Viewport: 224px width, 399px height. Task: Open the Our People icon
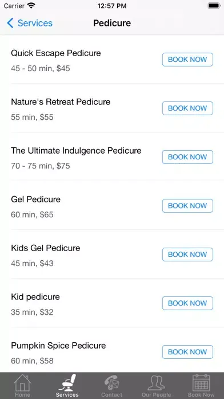click(x=156, y=383)
